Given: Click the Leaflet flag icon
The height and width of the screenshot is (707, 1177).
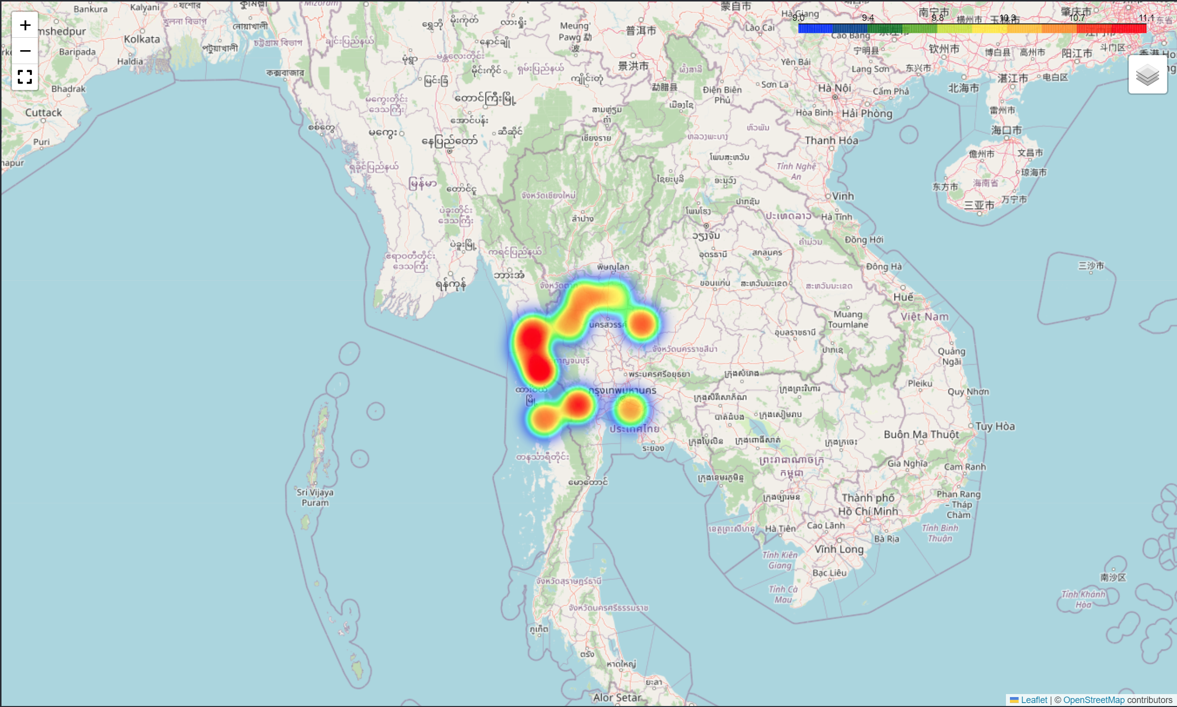Looking at the screenshot, I should 1014,700.
